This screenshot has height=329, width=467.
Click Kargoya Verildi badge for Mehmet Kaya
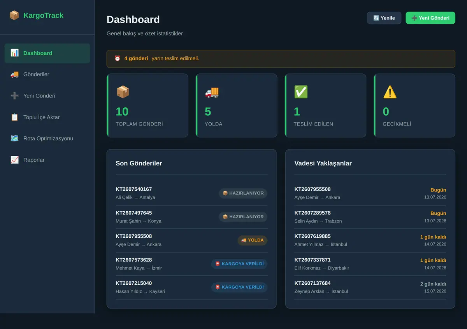[x=239, y=264]
